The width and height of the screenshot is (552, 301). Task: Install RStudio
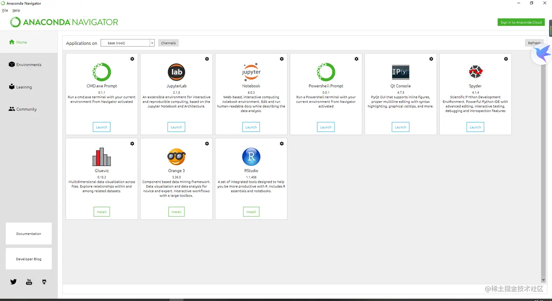click(251, 212)
